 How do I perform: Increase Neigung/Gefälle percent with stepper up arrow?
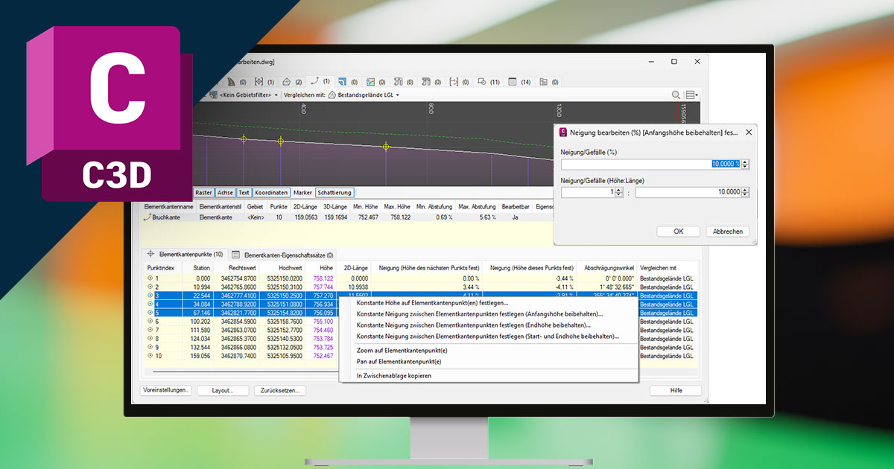[x=746, y=162]
